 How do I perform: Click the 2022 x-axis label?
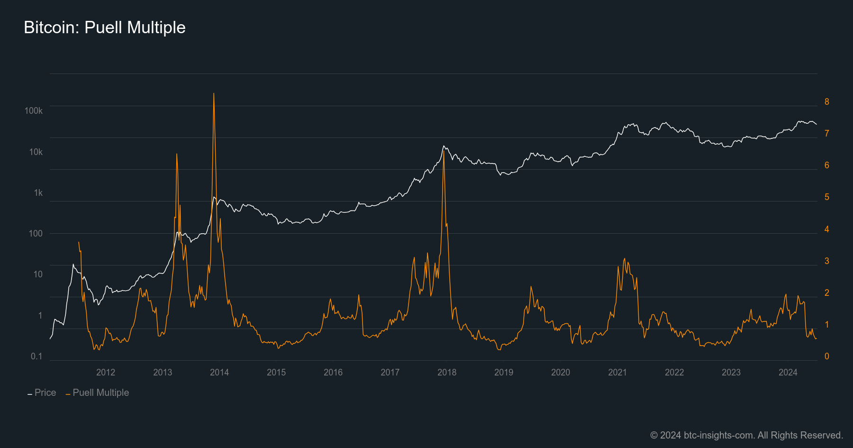[674, 372]
